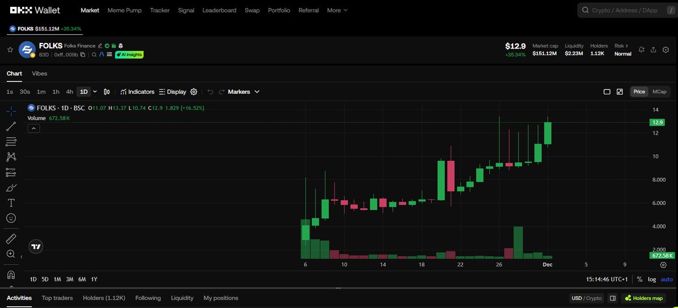Expand the timeframe interval dropdown

point(94,91)
